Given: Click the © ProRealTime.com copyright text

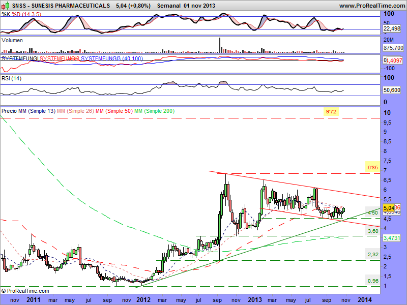Looking at the screenshot, I should point(25,291).
